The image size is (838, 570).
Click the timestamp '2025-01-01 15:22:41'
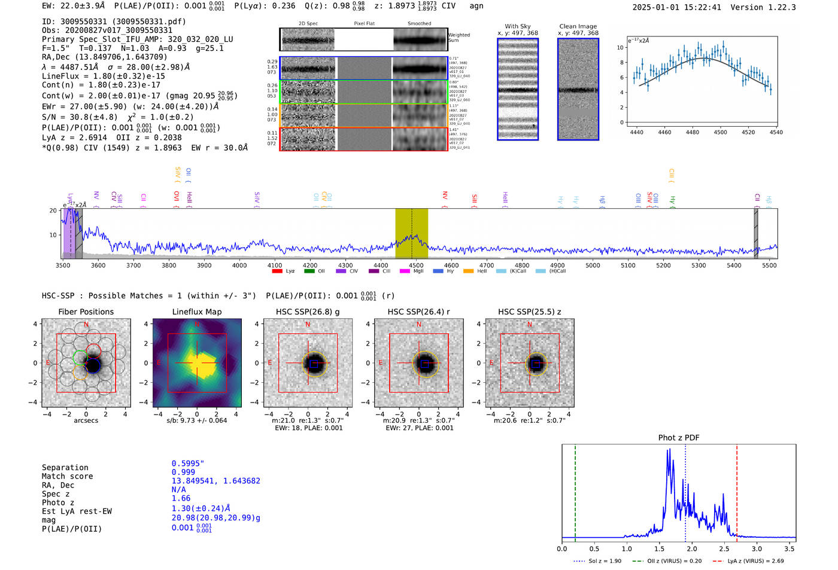(x=677, y=7)
